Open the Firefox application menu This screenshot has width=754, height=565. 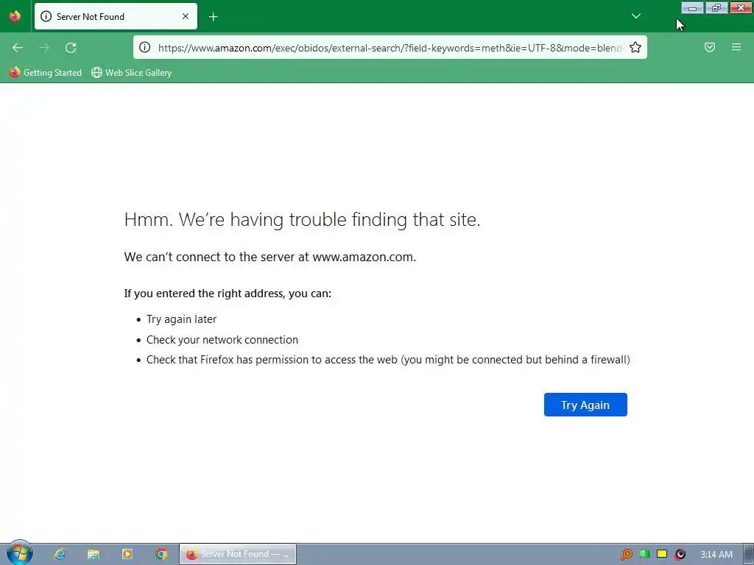(x=736, y=47)
